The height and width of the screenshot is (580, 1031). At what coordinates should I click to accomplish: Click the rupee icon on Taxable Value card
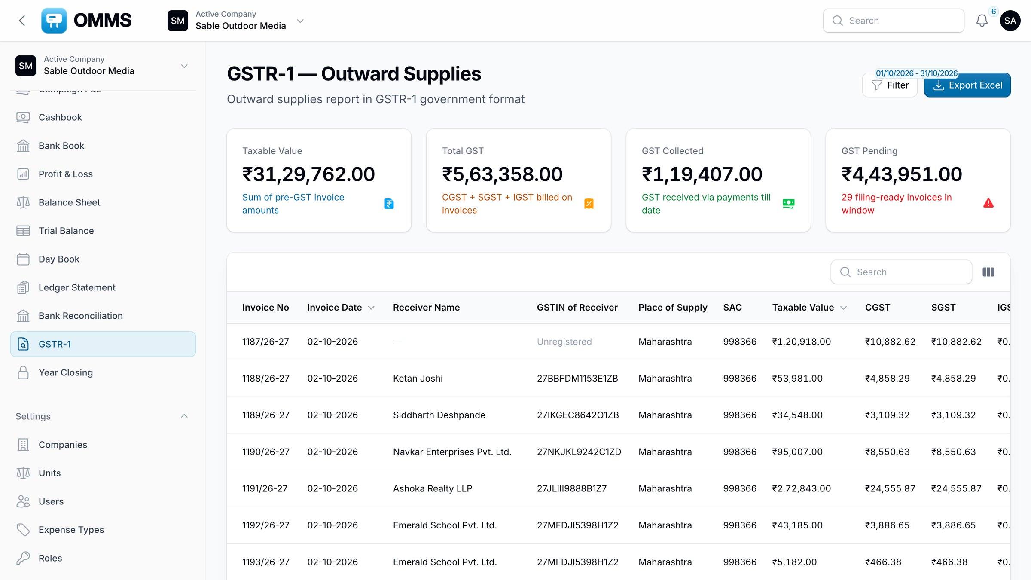[389, 204]
